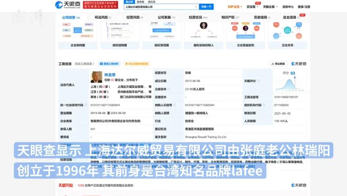This screenshot has width=347, height=196.
Task: Select the establishment date 2013-06-06
Action: coord(193,81)
